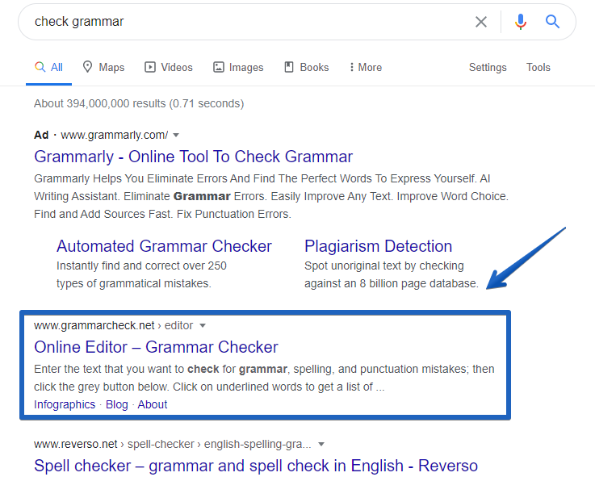595x481 pixels.
Task: Click the Books icon
Action: tap(289, 67)
